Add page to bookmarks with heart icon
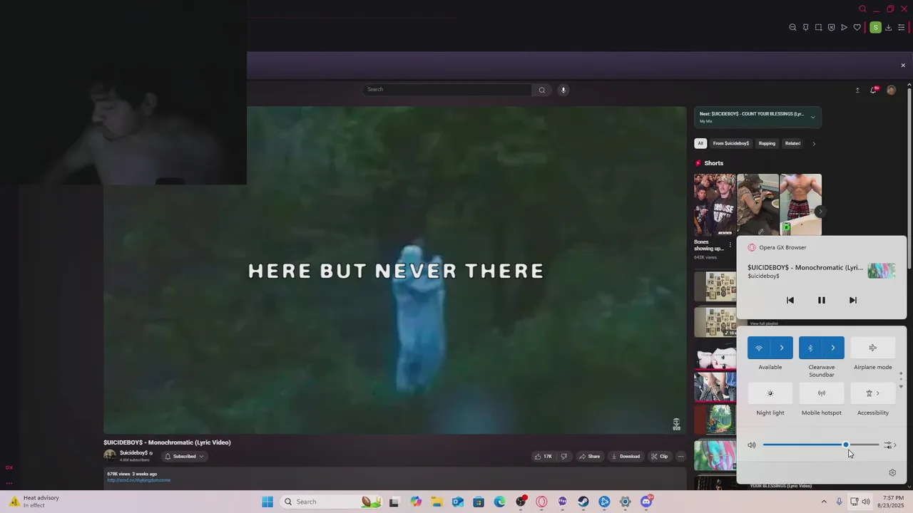The width and height of the screenshot is (913, 513). [x=857, y=28]
